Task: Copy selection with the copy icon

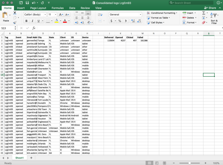Action: [x=15, y=18]
